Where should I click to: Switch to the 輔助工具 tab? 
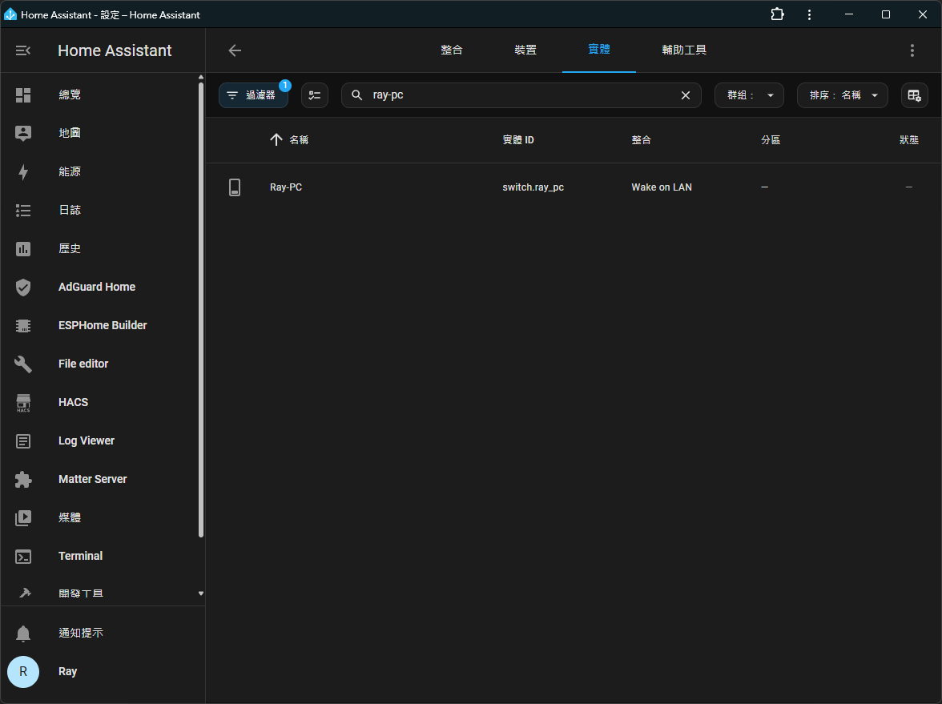coord(684,50)
